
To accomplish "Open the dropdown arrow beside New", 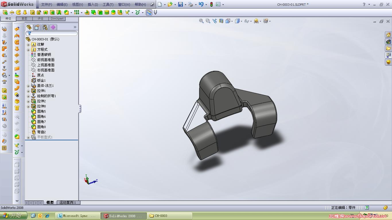I will coord(164,5).
